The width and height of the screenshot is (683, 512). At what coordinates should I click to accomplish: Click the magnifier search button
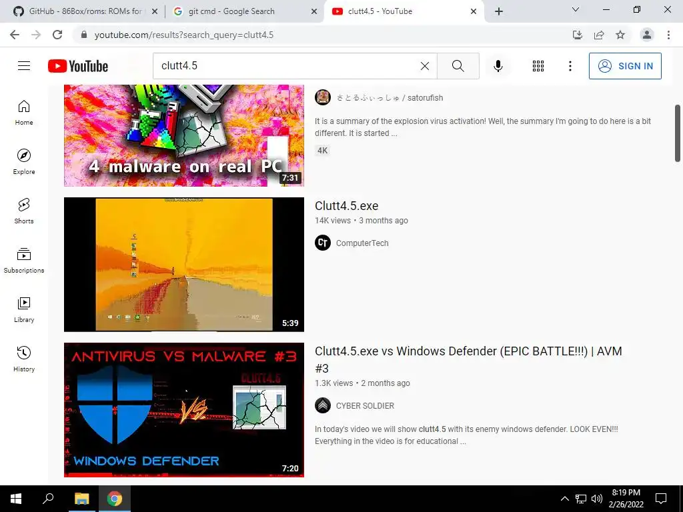point(458,66)
